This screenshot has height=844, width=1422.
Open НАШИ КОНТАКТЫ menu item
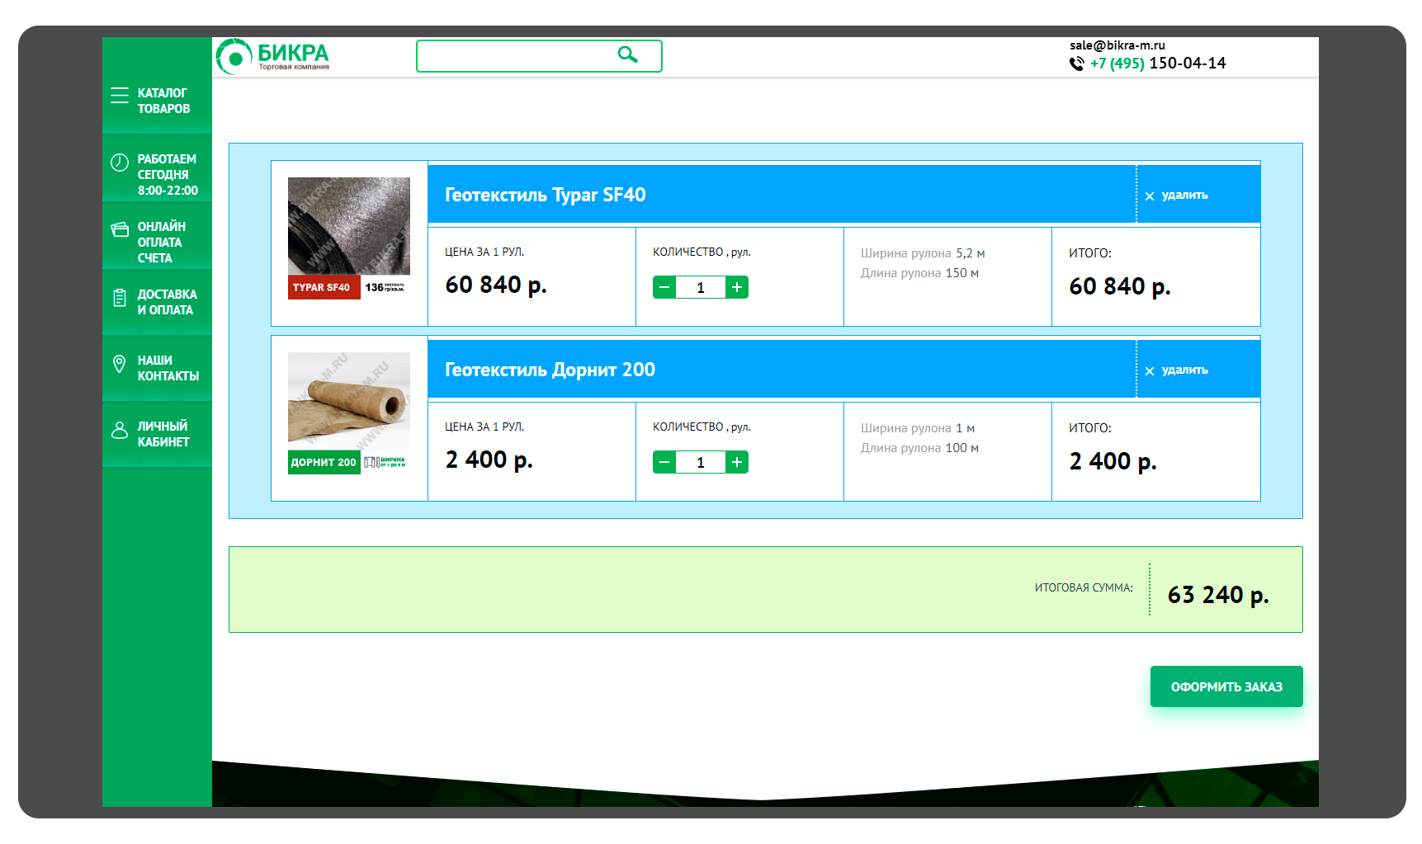(x=168, y=368)
